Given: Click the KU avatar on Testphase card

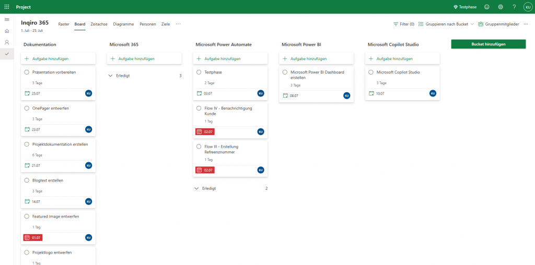Looking at the screenshot, I should click(x=261, y=93).
